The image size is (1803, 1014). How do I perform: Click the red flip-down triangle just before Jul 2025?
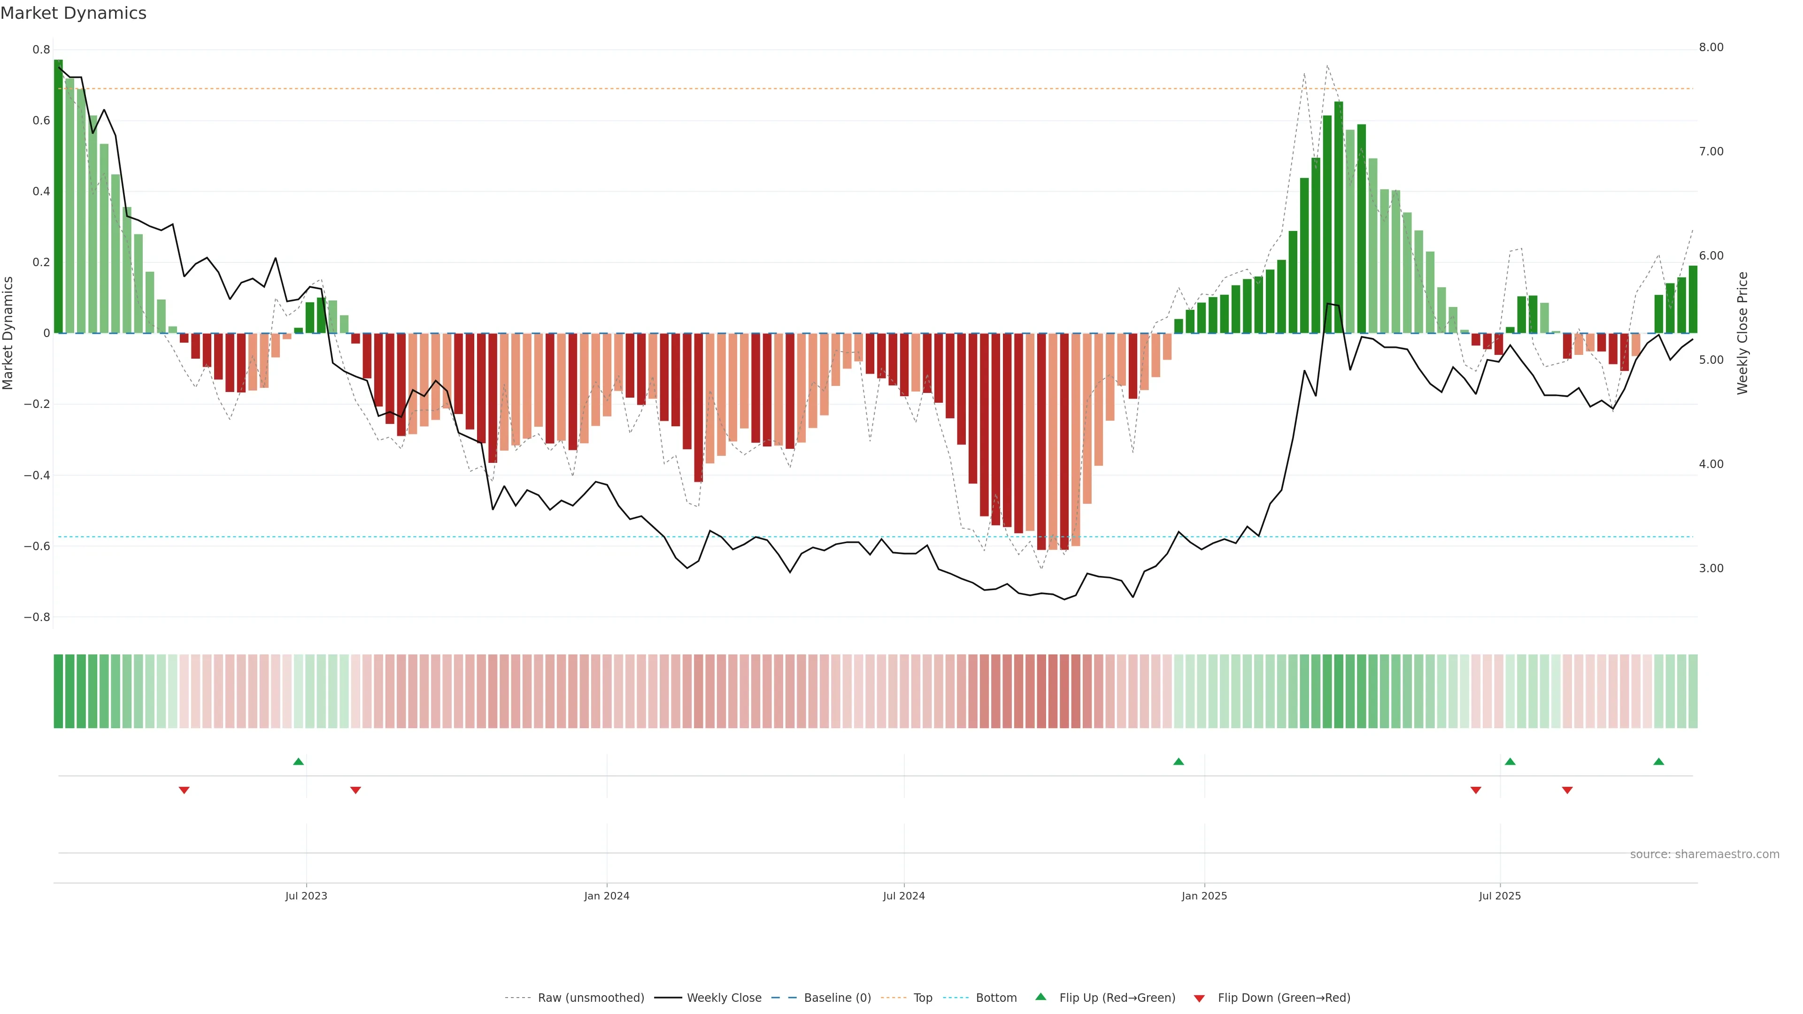pos(1476,790)
